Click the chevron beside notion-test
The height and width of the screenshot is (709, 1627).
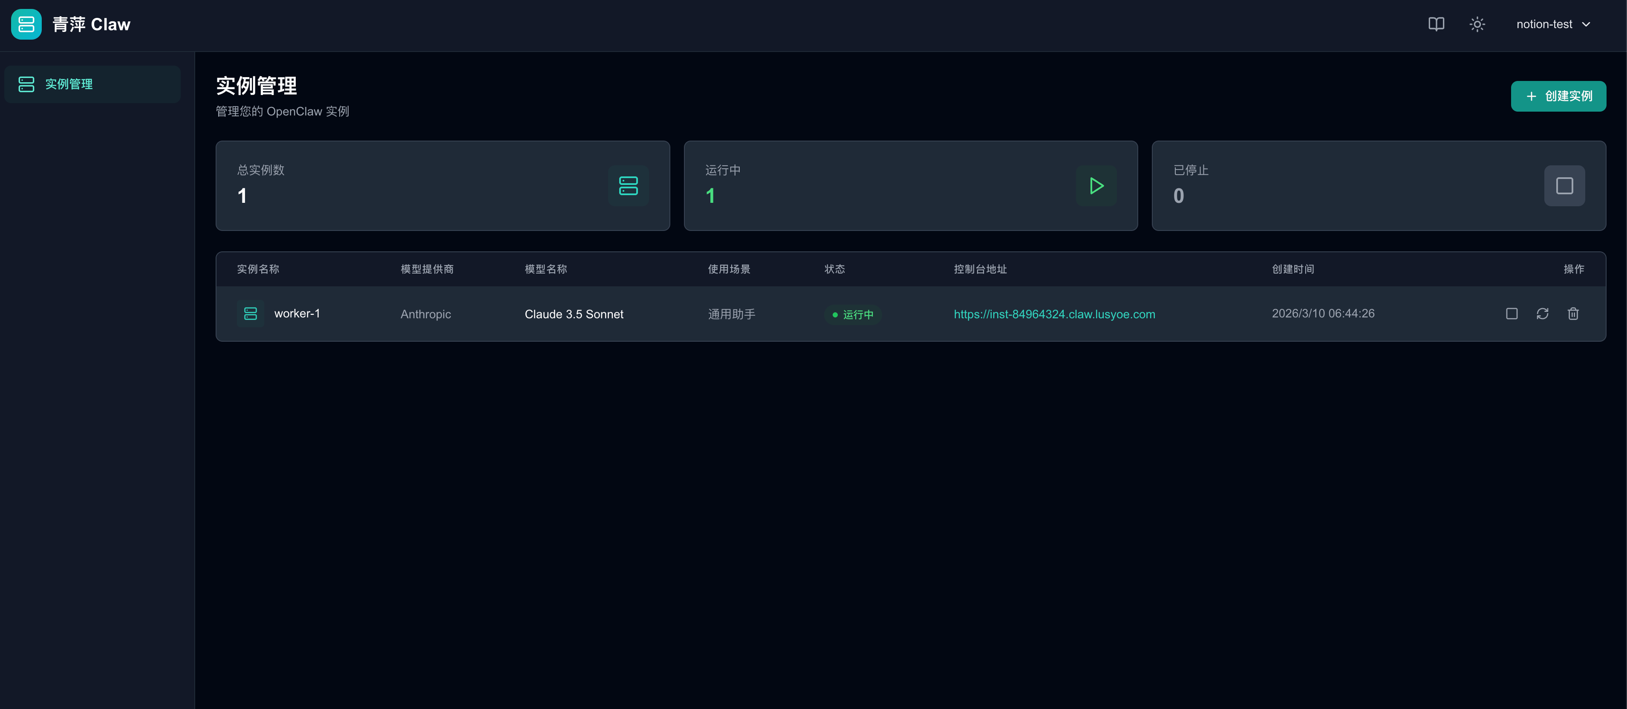tap(1586, 25)
